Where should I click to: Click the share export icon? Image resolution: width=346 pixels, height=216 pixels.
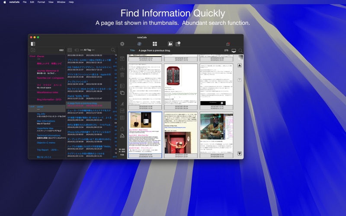pos(122,129)
